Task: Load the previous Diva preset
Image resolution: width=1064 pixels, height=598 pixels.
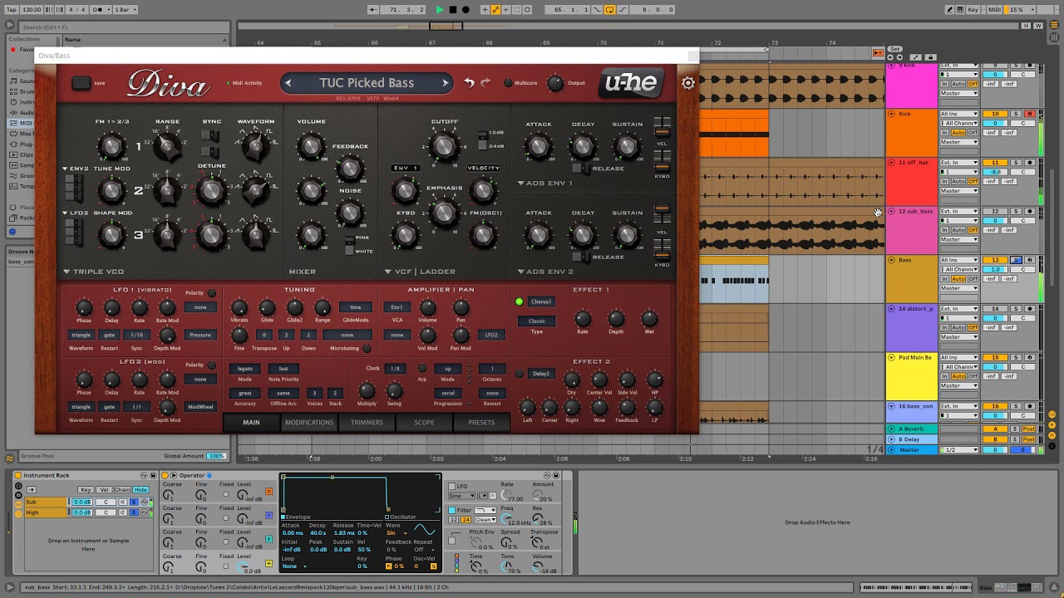Action: 288,83
